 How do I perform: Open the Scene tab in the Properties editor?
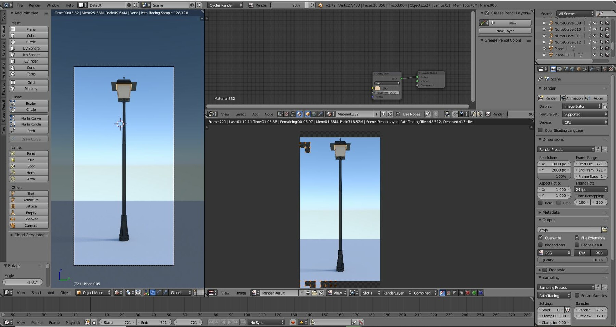click(x=566, y=69)
